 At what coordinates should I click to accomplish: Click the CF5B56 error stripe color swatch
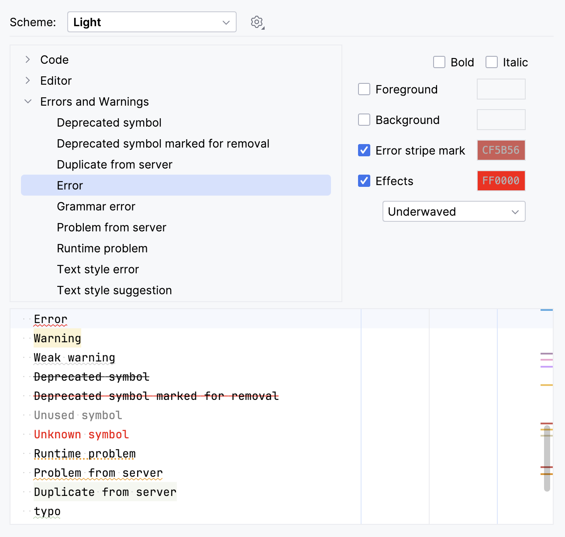click(x=501, y=150)
